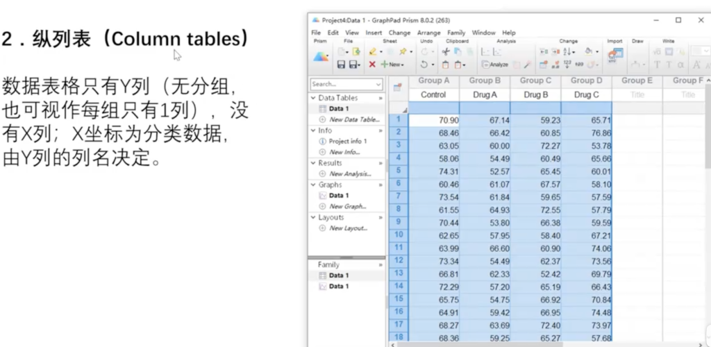Select Project info 1 in navigator
The width and height of the screenshot is (711, 347).
[347, 142]
